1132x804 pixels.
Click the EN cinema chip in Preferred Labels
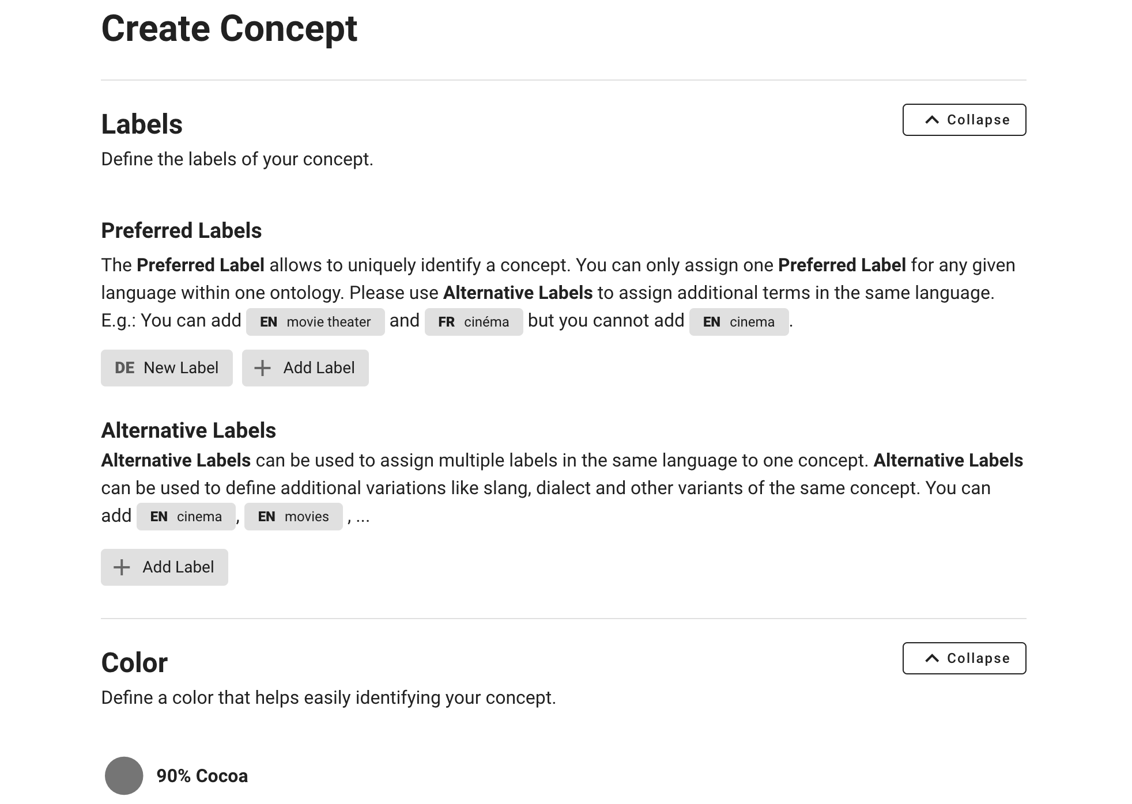(738, 322)
